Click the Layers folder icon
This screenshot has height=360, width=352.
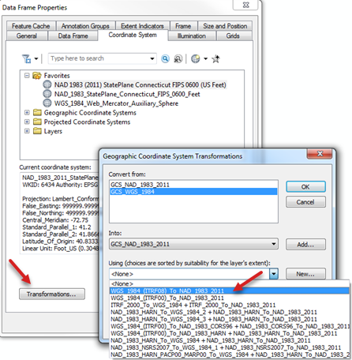pyautogui.click(x=37, y=131)
